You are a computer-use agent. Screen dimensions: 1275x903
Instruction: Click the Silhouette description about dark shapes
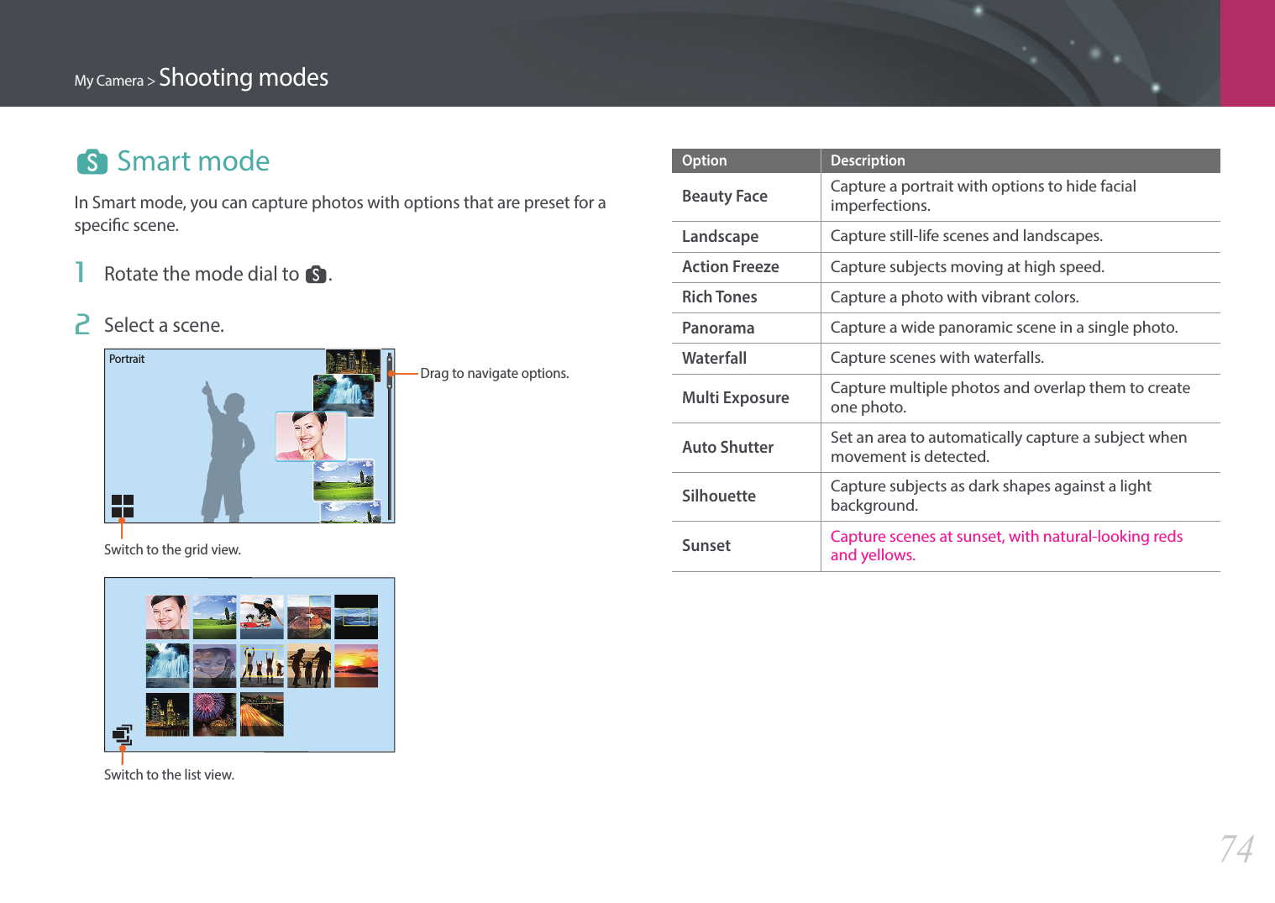tap(991, 496)
